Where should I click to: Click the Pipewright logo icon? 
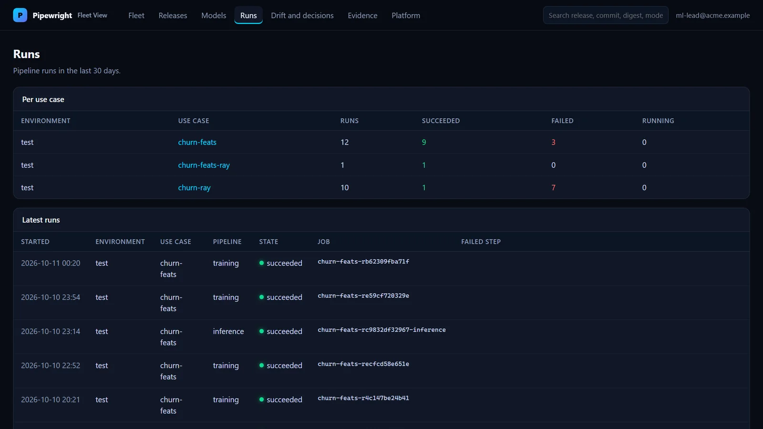pyautogui.click(x=20, y=15)
